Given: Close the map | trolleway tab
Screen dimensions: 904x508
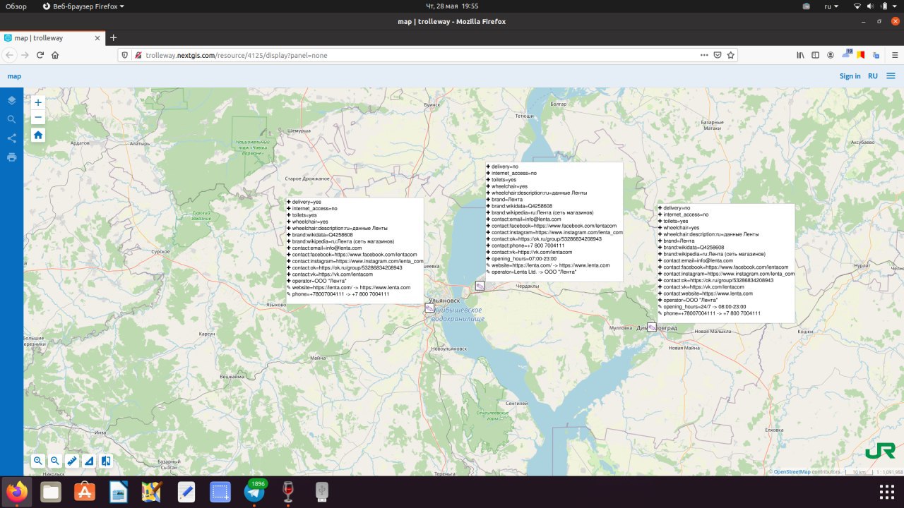Looking at the screenshot, I should [x=96, y=37].
